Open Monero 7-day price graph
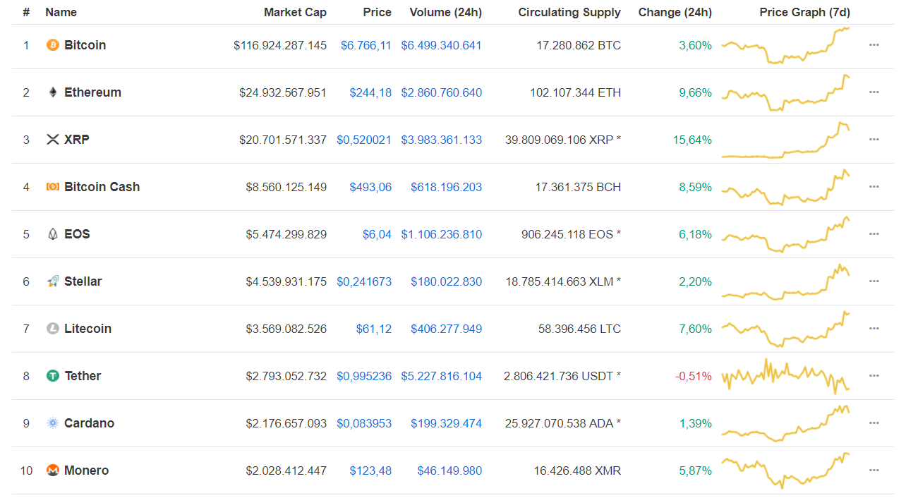The height and width of the screenshot is (498, 906). tap(785, 470)
